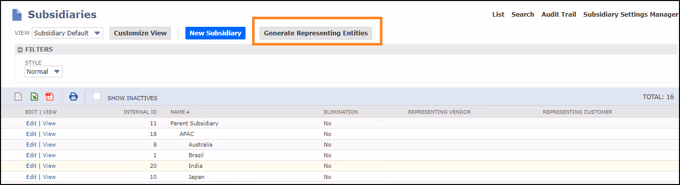Create a New Subsidiary
Screen dimensions: 680x185
[215, 33]
